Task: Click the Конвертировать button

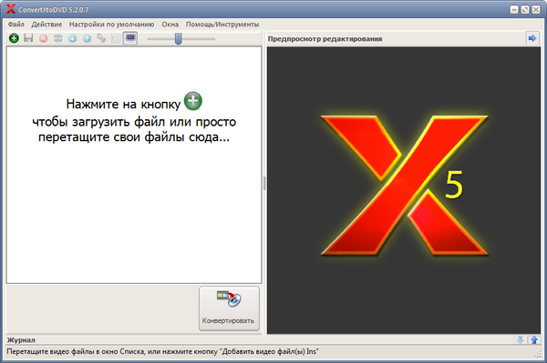Action: click(x=229, y=308)
